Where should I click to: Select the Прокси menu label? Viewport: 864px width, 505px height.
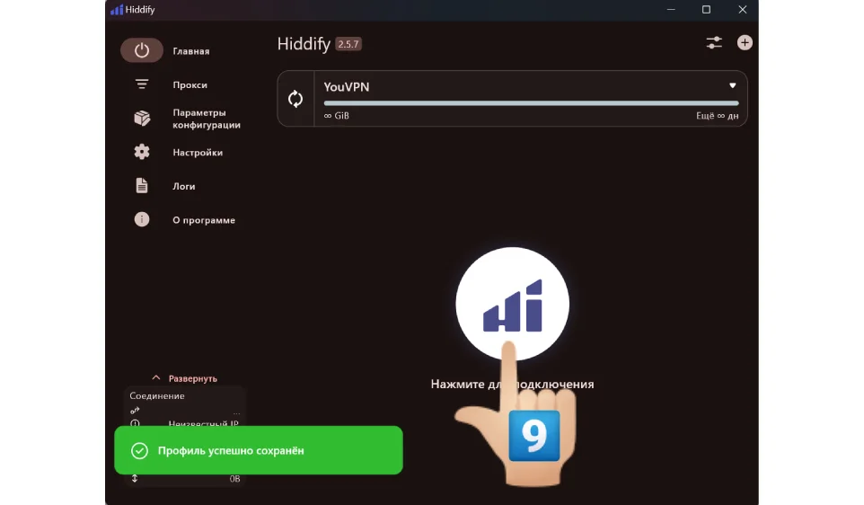coord(190,85)
